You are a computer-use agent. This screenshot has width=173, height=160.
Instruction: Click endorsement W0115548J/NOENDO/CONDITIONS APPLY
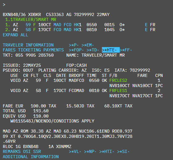pyautogui.click(x=52, y=121)
